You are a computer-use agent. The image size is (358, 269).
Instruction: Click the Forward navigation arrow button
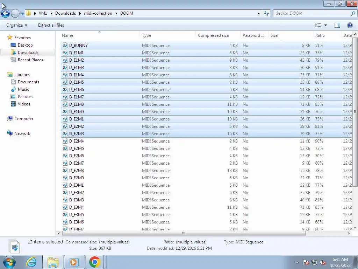click(15, 14)
